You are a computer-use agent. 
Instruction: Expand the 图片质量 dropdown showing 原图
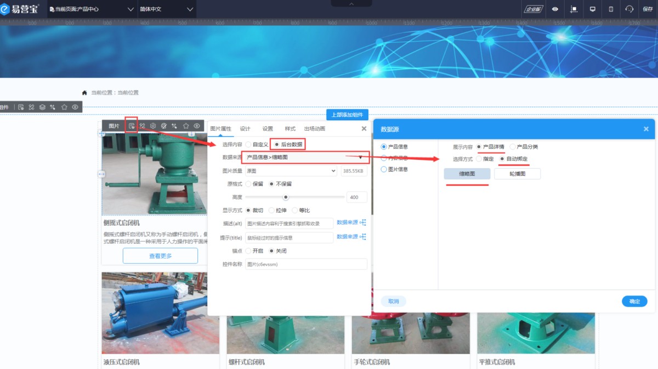[x=291, y=171]
